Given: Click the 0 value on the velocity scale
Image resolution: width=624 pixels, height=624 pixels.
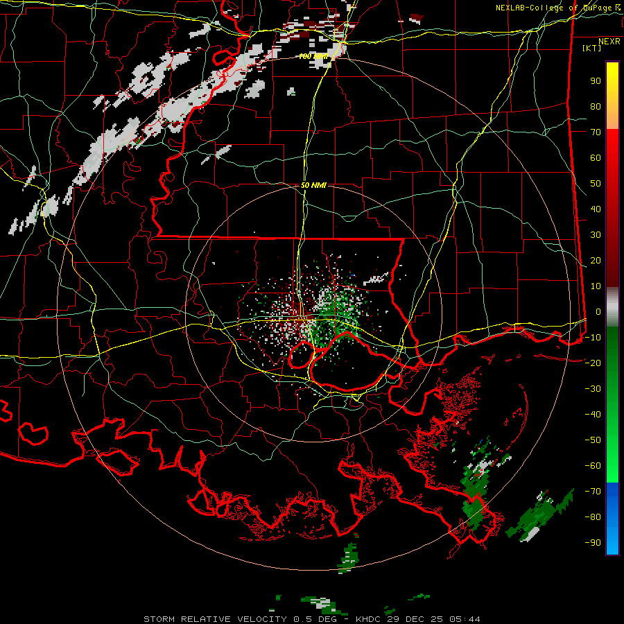Looking at the screenshot, I should [x=598, y=312].
